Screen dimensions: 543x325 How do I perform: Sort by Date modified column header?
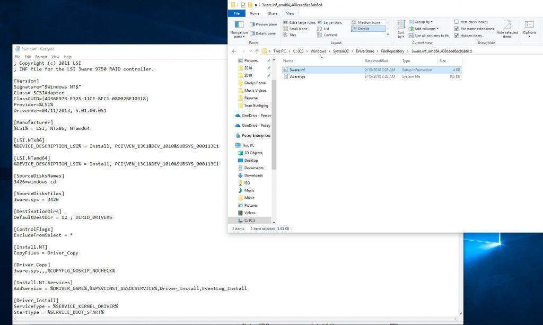coord(381,61)
